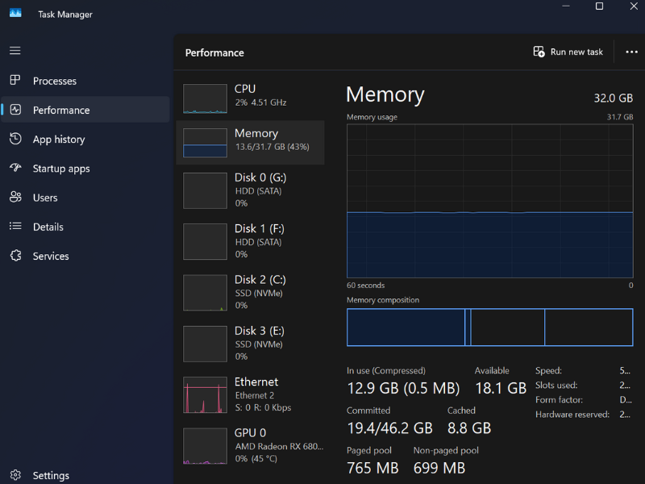Open the Details list icon
645x484 pixels.
[x=15, y=227]
